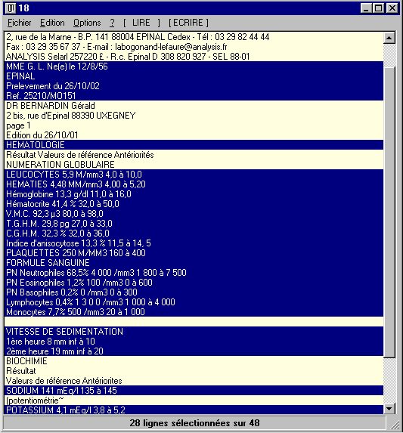
Task: Click the POTASSIUM 4,1 mEq/l line
Action: 194,410
